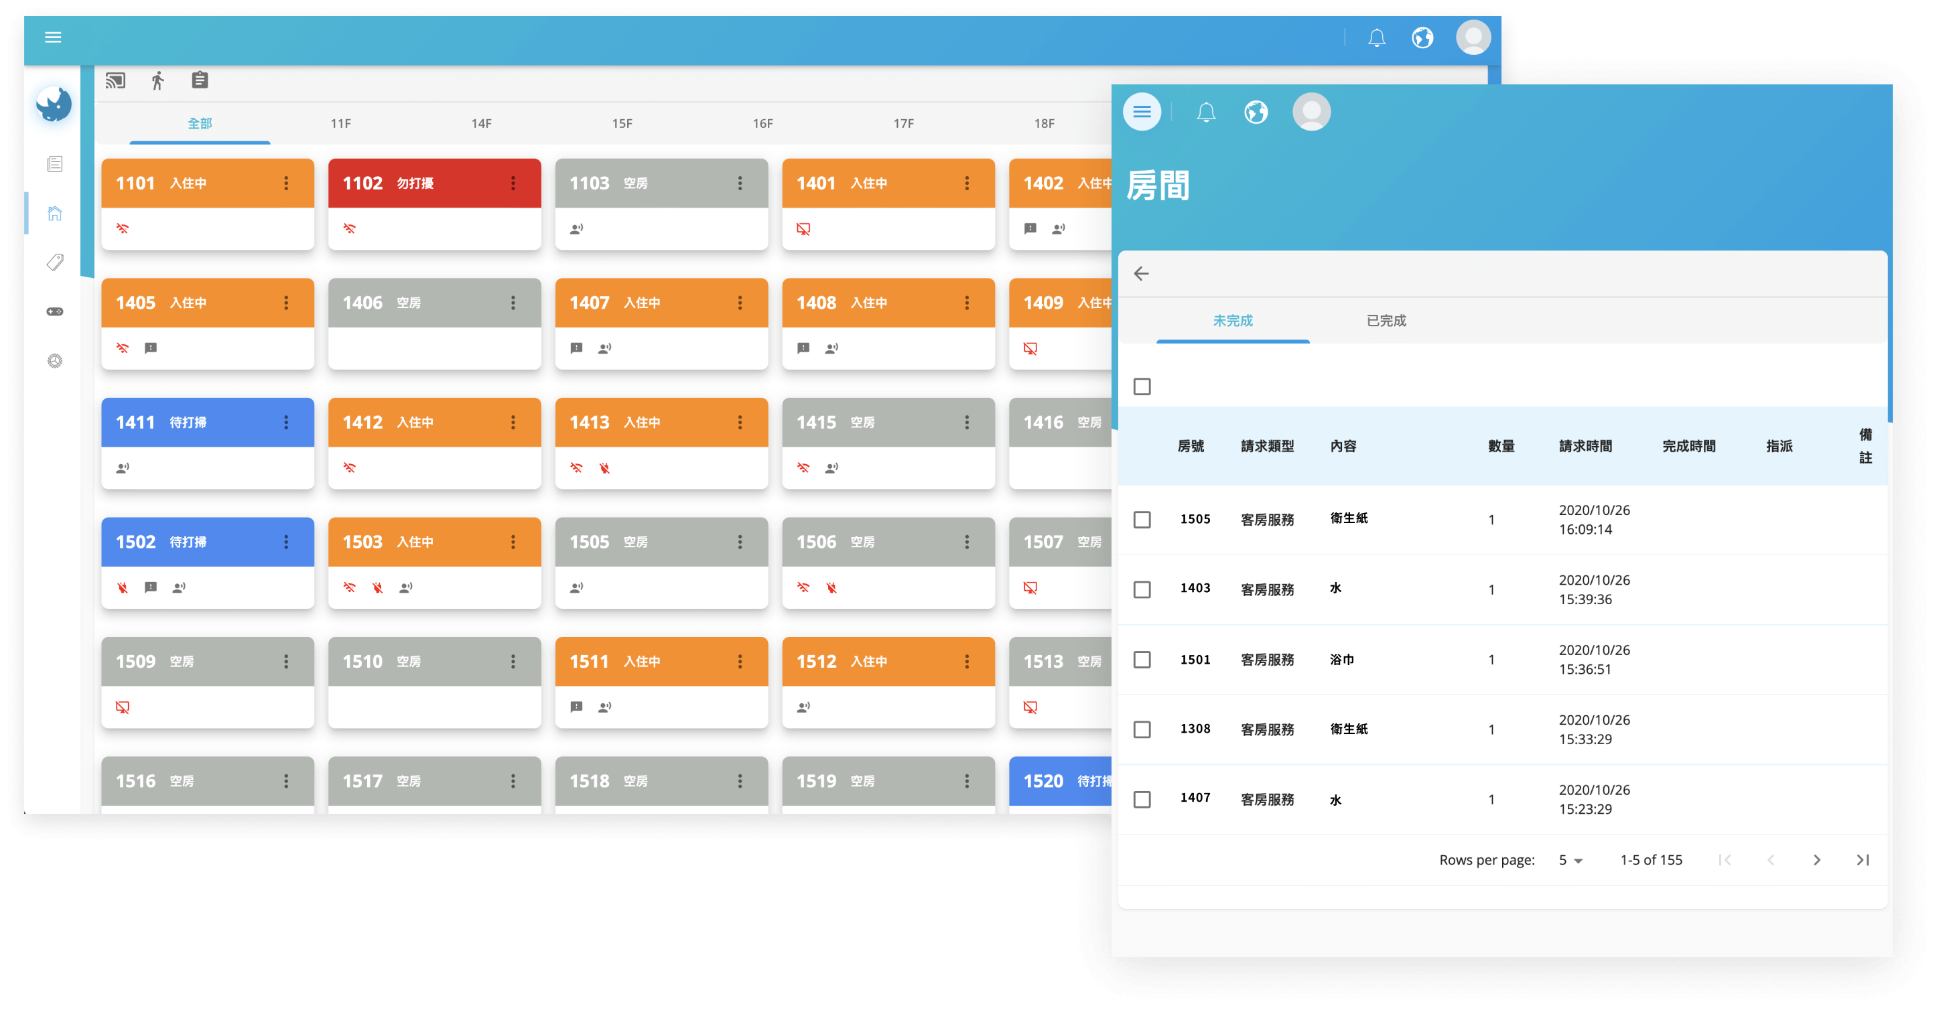
Task: Click the walking person toolbar icon
Action: click(x=157, y=80)
